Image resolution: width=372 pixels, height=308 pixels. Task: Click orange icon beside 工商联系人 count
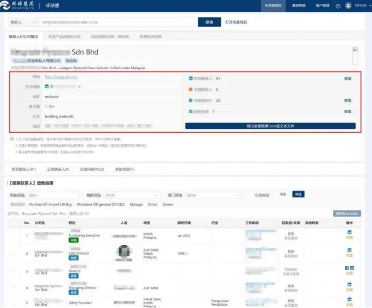[x=190, y=89]
